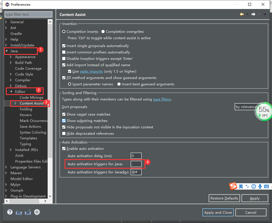Select Gradle in the preferences tree
272x223 pixels.
[x=16, y=34]
